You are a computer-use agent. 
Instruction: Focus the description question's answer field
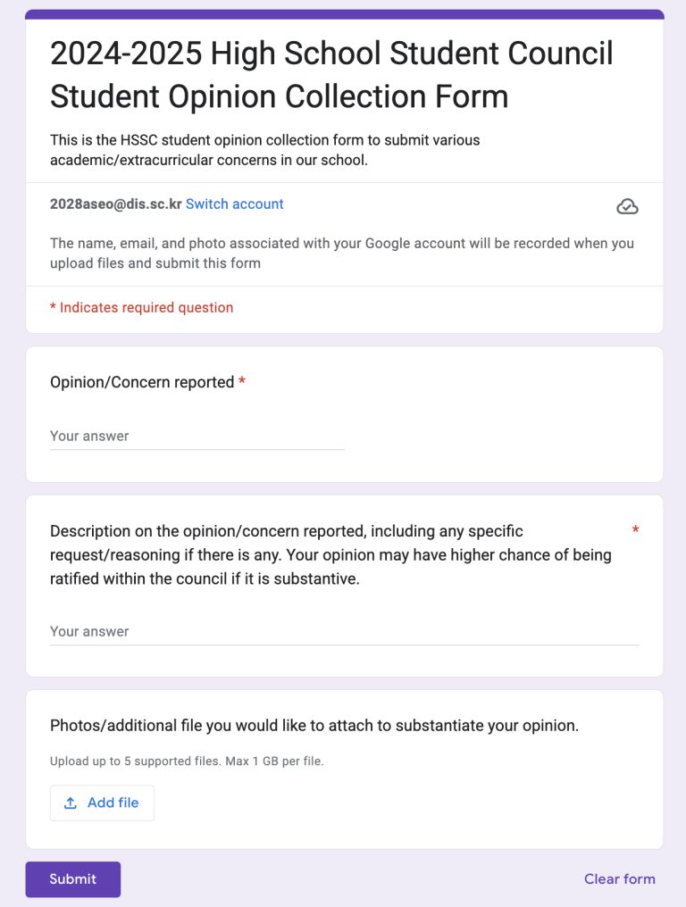click(x=345, y=632)
